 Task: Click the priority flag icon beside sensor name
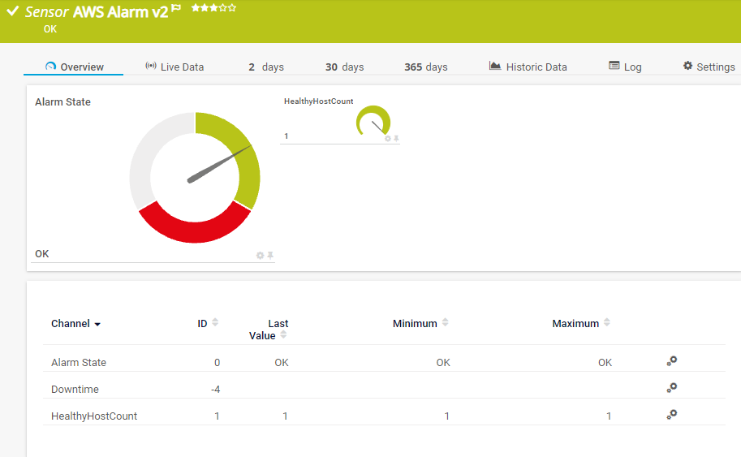click(x=176, y=8)
